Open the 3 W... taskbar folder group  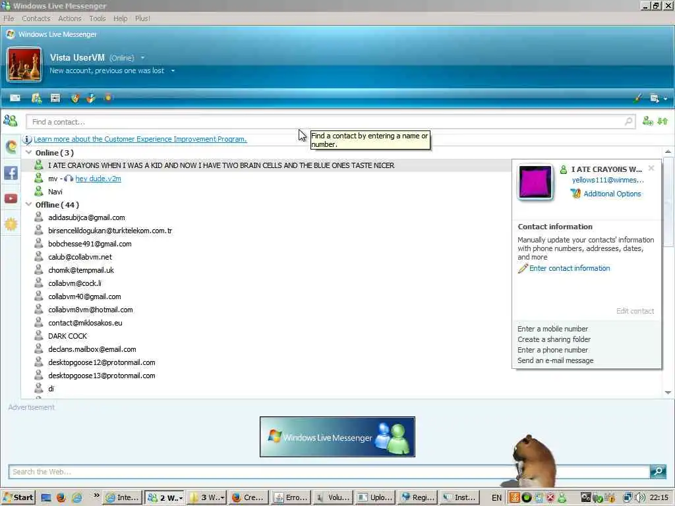206,498
